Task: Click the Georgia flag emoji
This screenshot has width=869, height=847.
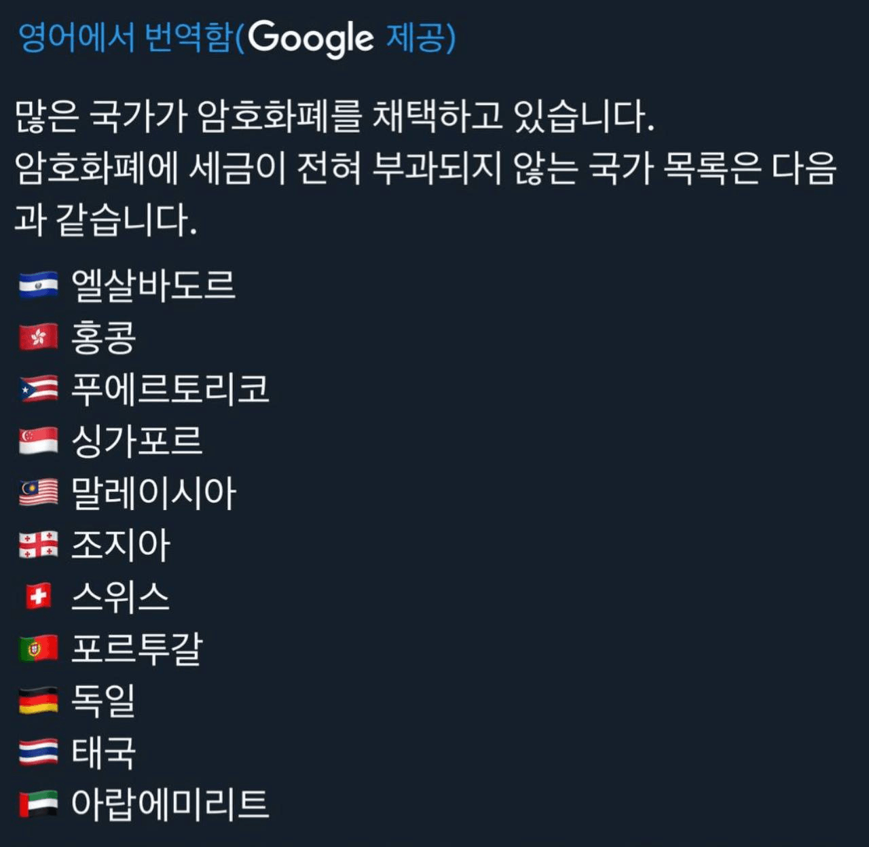Action: (x=39, y=545)
